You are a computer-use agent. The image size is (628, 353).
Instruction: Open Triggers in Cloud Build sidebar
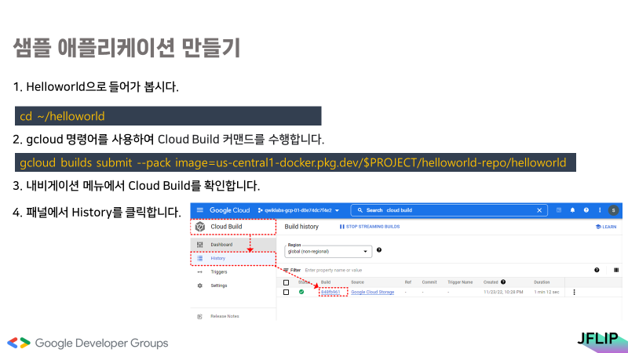click(233, 272)
